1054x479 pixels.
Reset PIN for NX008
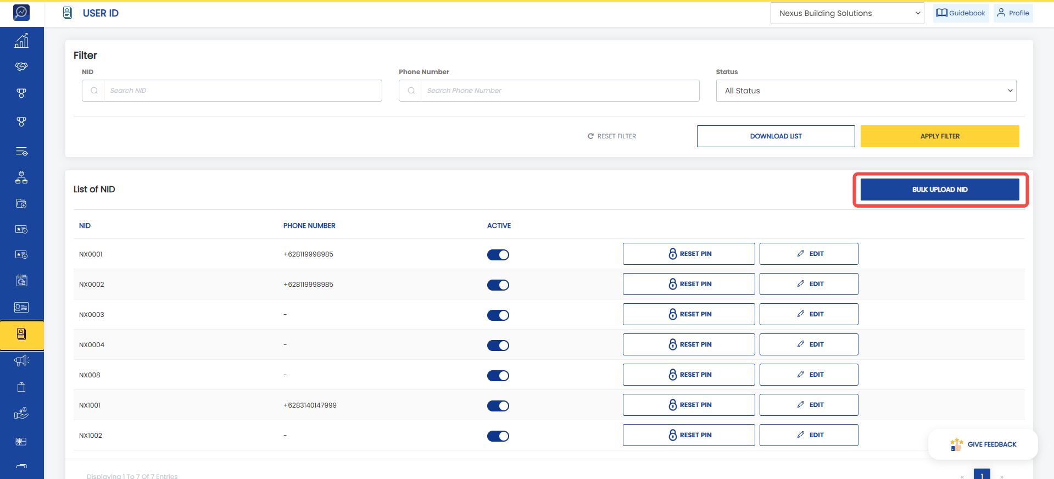[689, 375]
